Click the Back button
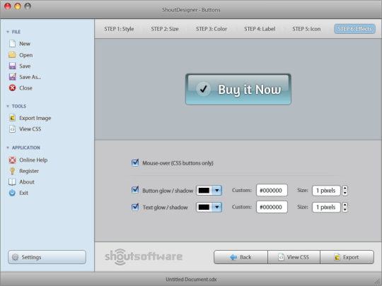Viewport: 382px width, 286px height. point(241,257)
